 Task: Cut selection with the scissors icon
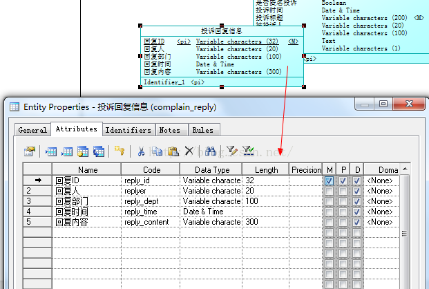click(141, 151)
